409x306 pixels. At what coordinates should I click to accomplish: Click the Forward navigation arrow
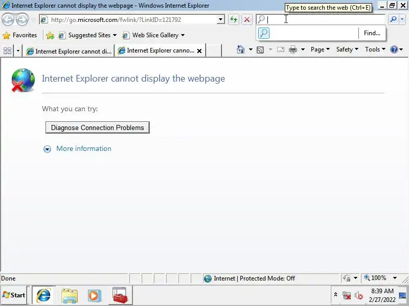(x=22, y=19)
